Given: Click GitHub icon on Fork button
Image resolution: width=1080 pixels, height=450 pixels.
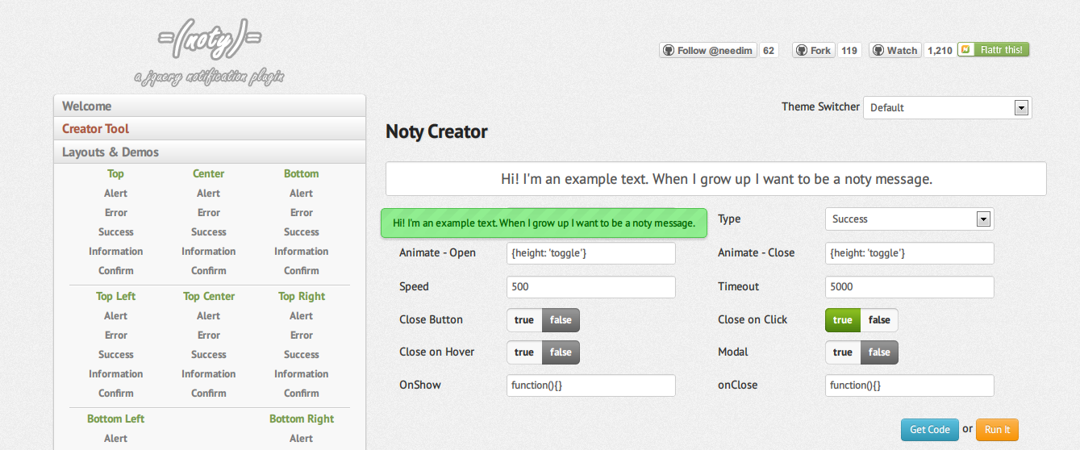Looking at the screenshot, I should 802,50.
